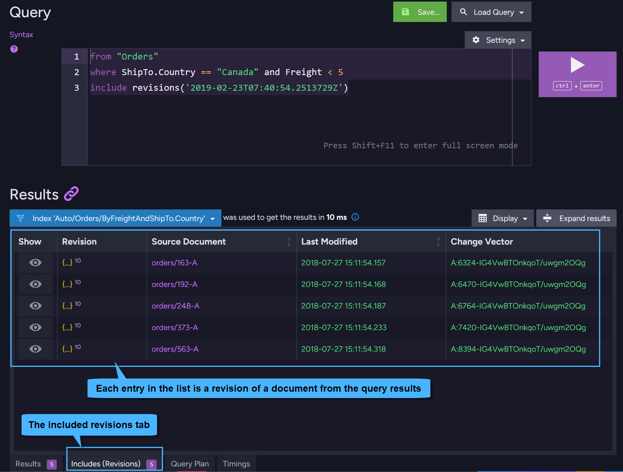Image resolution: width=623 pixels, height=472 pixels.
Task: Click the Show column header
Action: coord(30,241)
